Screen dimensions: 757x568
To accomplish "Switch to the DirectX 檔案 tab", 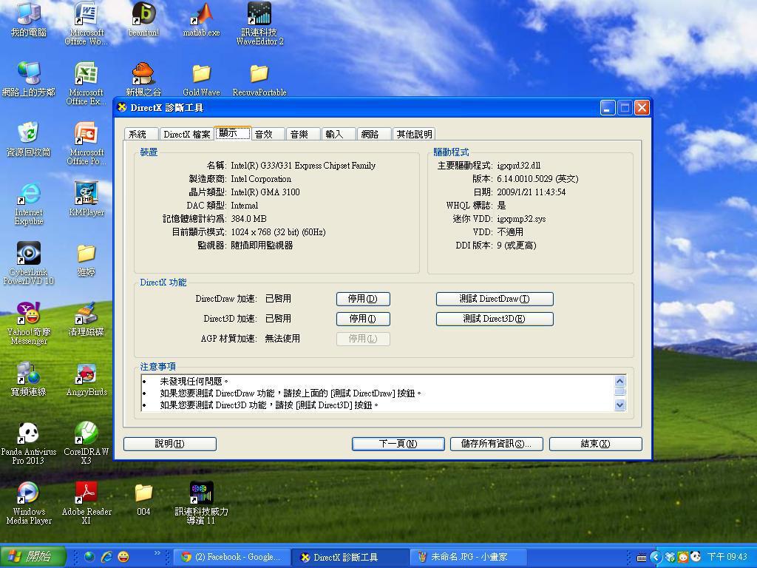I will pos(186,134).
